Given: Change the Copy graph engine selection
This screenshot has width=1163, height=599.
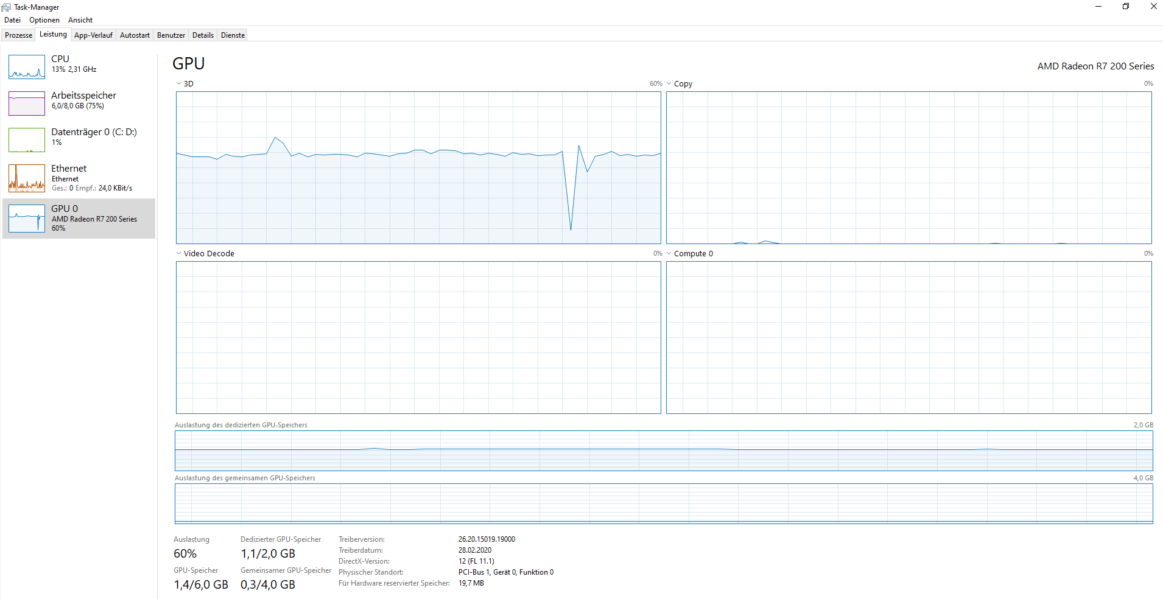Looking at the screenshot, I should (x=670, y=83).
